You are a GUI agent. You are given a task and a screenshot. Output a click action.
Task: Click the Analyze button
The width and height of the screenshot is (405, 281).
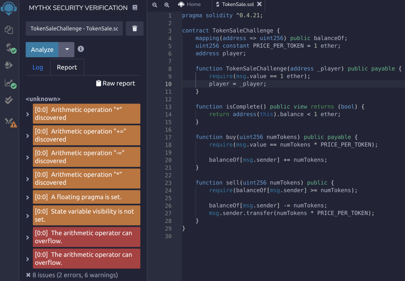click(x=42, y=49)
